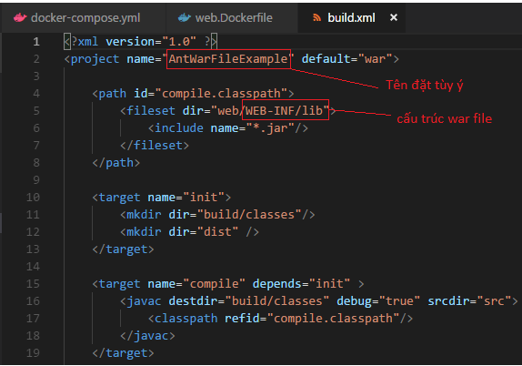Click the blue Docker icon on web.Dockerfile tab
This screenshot has width=522, height=366.
pos(185,17)
